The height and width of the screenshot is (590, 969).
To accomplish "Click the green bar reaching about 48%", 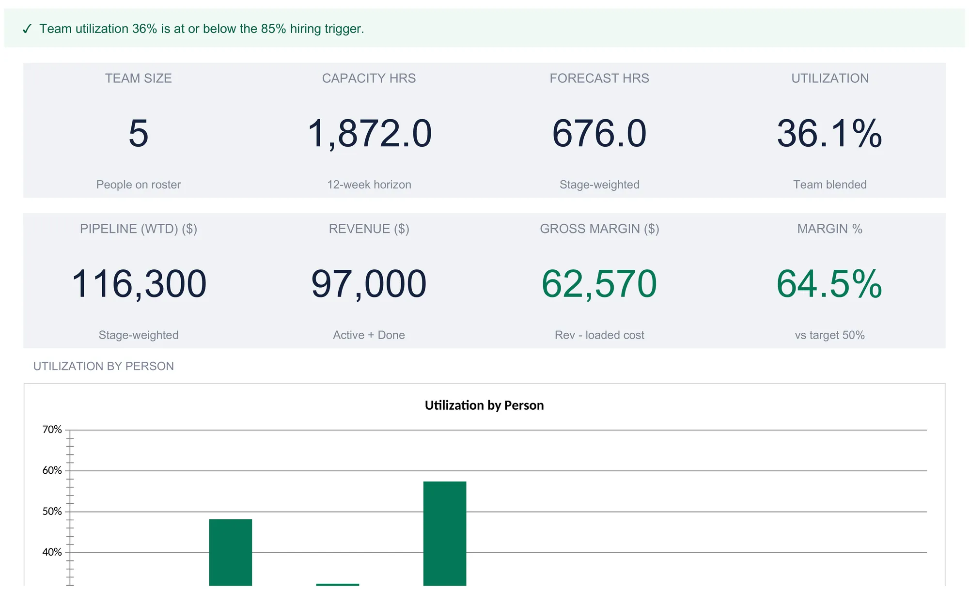I will pyautogui.click(x=231, y=552).
